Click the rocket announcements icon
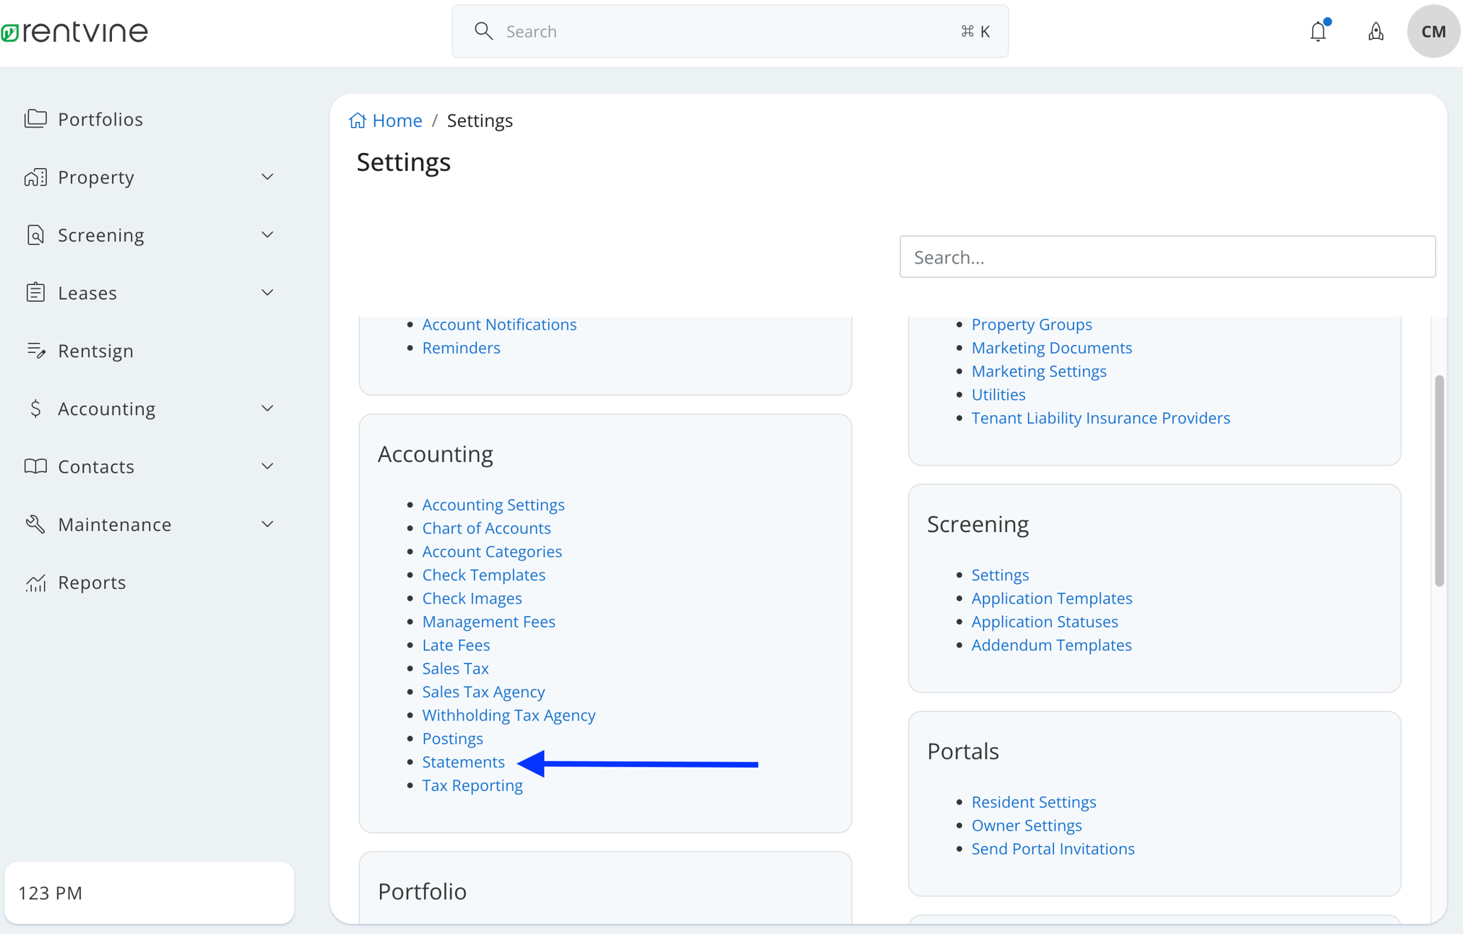1463x934 pixels. click(x=1375, y=31)
